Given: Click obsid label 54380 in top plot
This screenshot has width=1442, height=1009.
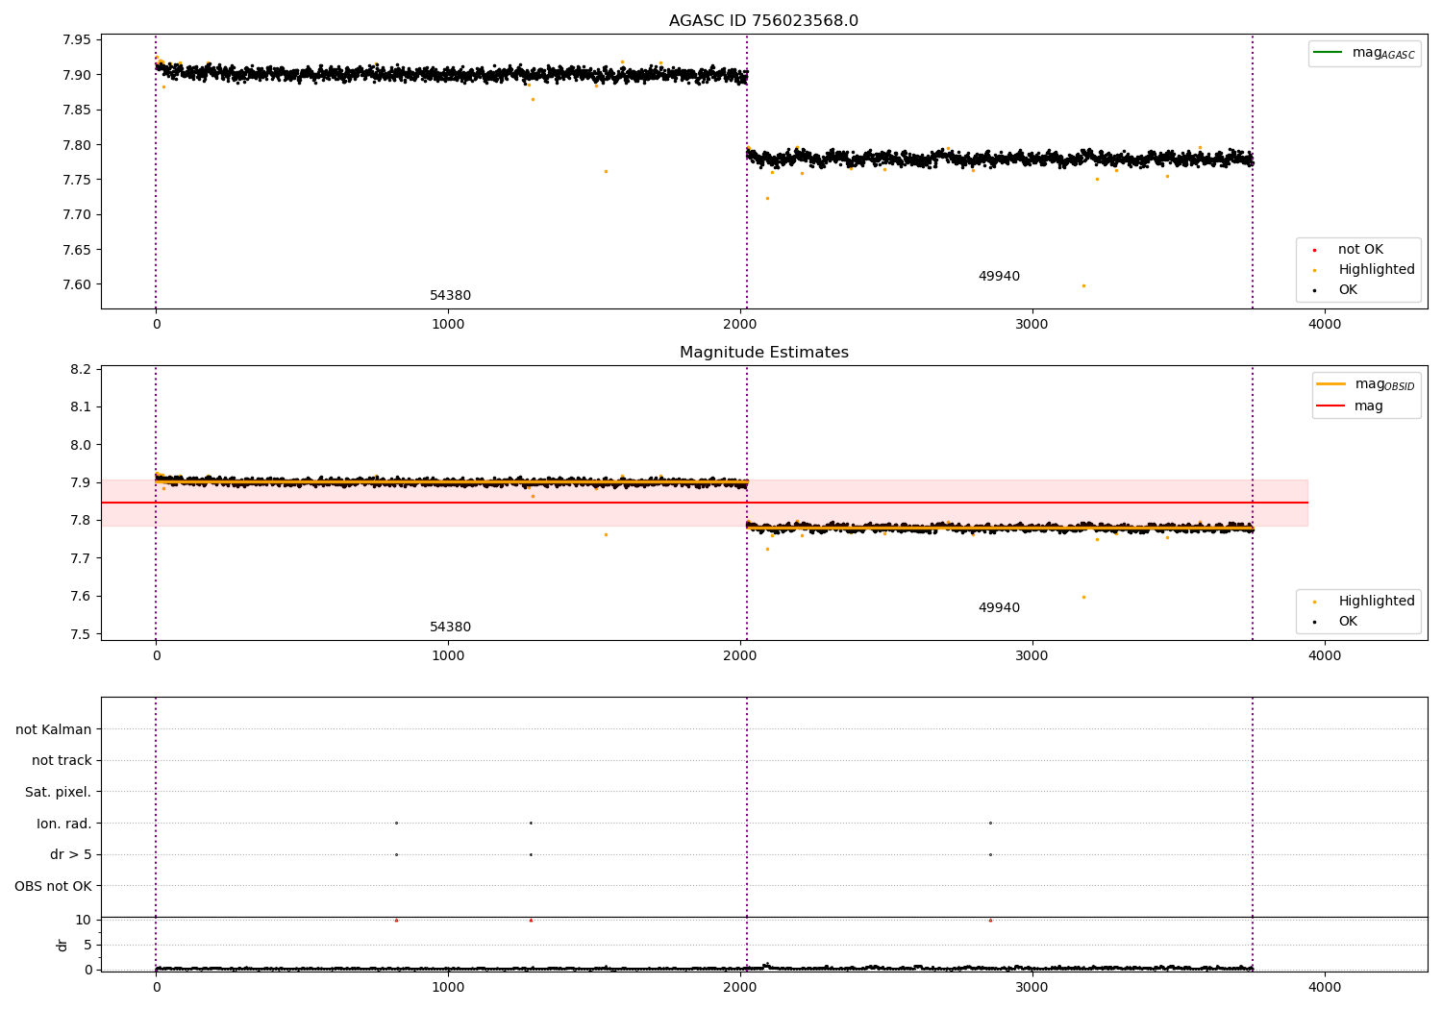Looking at the screenshot, I should (450, 296).
